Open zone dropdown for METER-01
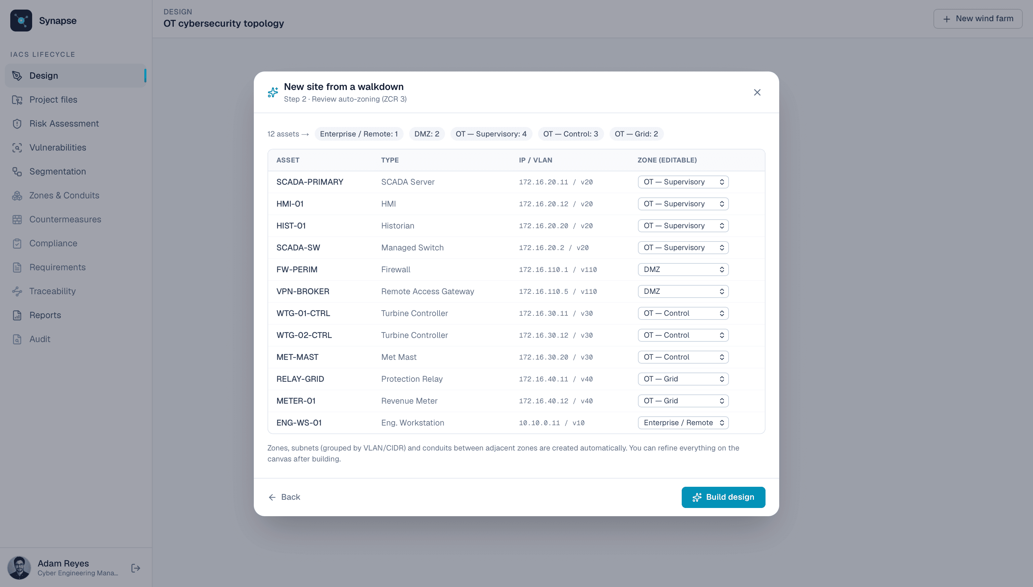Screen dimensions: 1033x587 [x=683, y=401]
